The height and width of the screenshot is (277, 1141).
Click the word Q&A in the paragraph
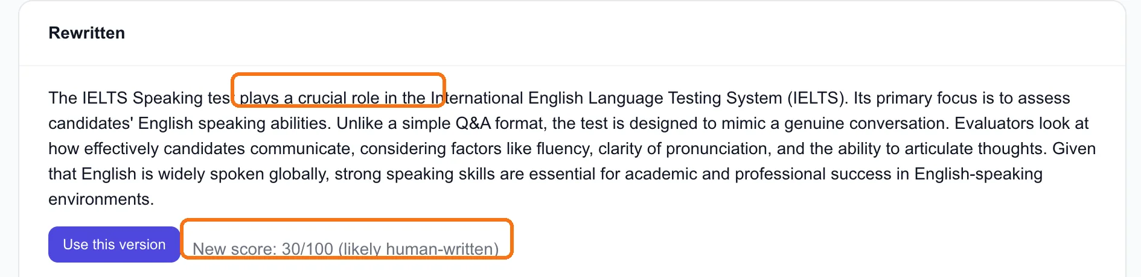pos(473,123)
